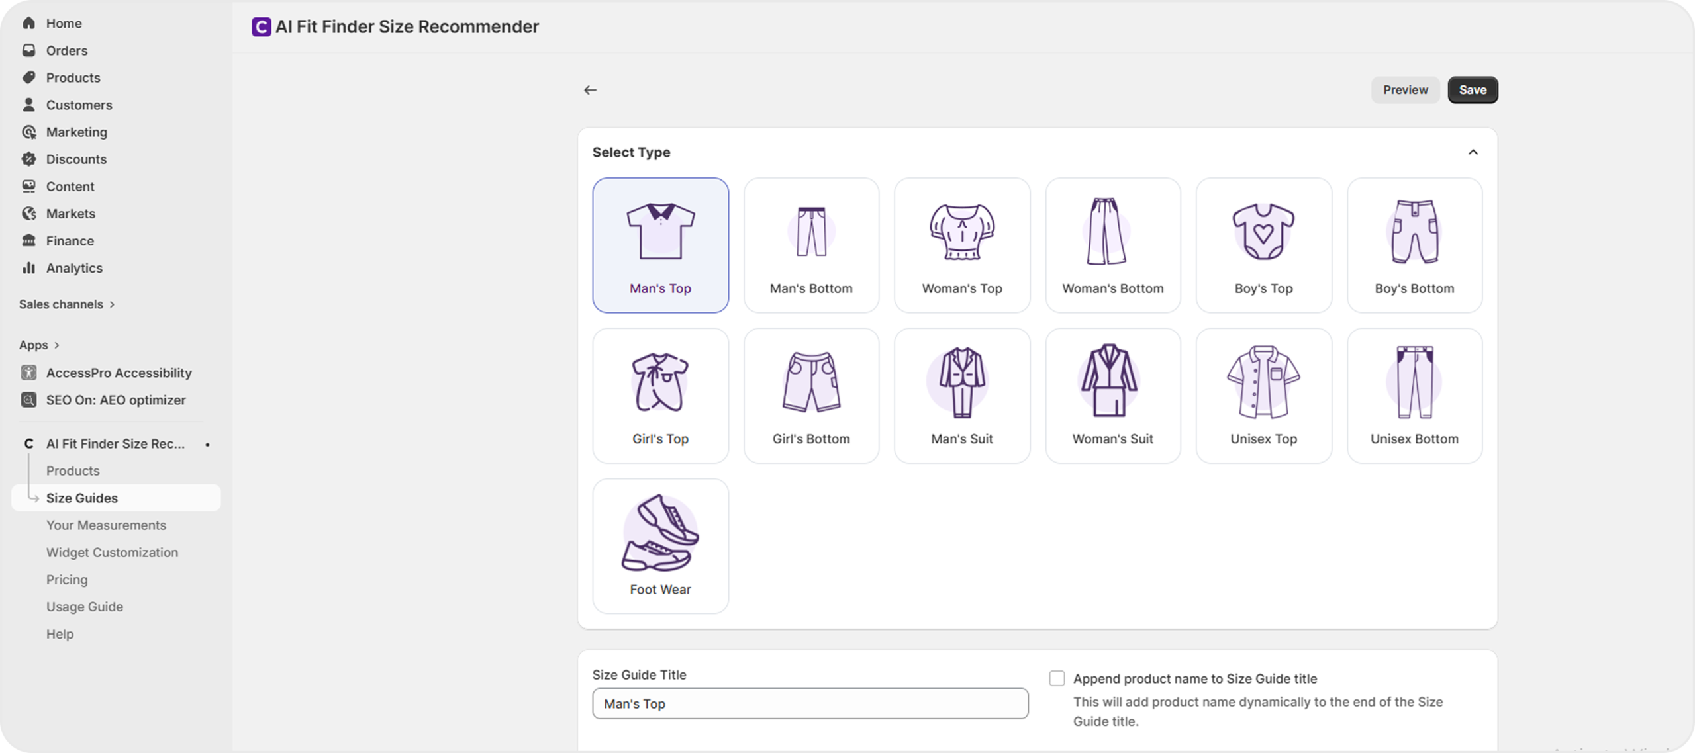Viewport: 1695px width, 753px height.
Task: Select the Foot Wear sneakers icon
Action: point(660,533)
